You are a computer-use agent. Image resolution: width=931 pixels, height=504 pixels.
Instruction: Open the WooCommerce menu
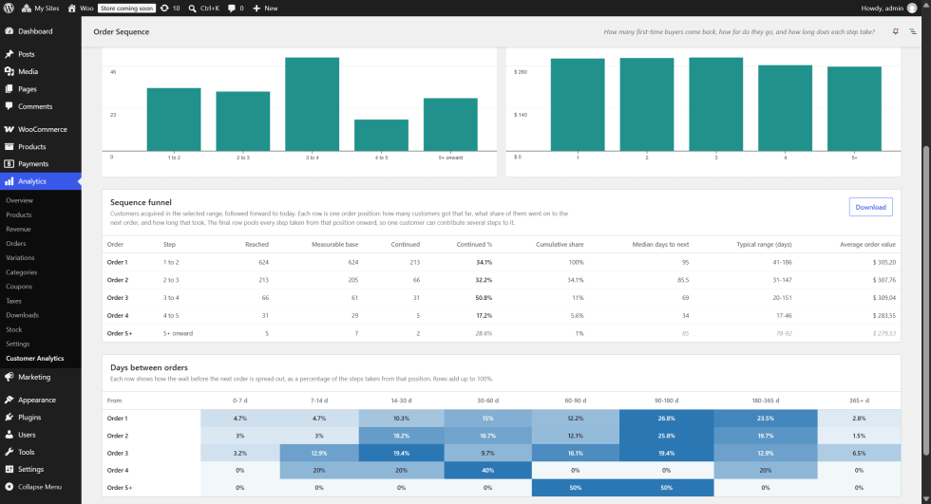coord(40,129)
